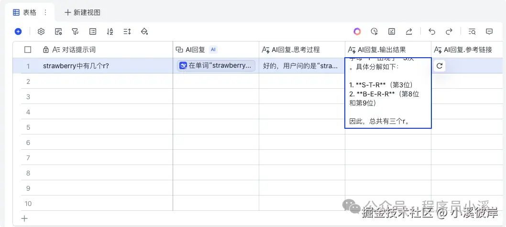Open the comments panel icon

(x=489, y=31)
